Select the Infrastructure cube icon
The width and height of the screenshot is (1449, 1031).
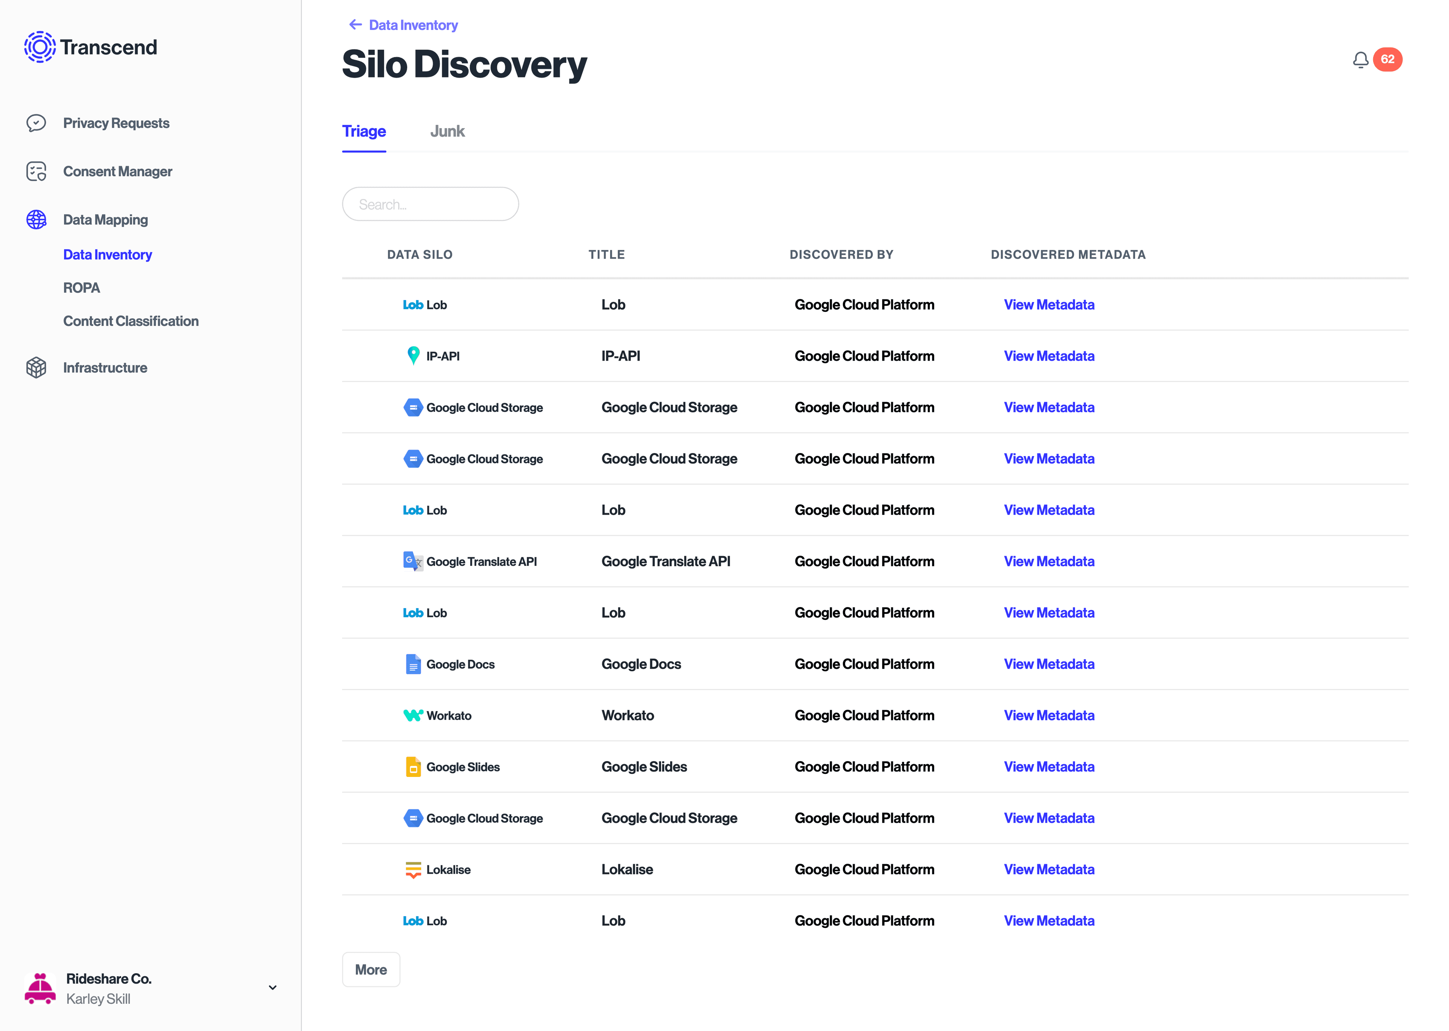(x=36, y=367)
